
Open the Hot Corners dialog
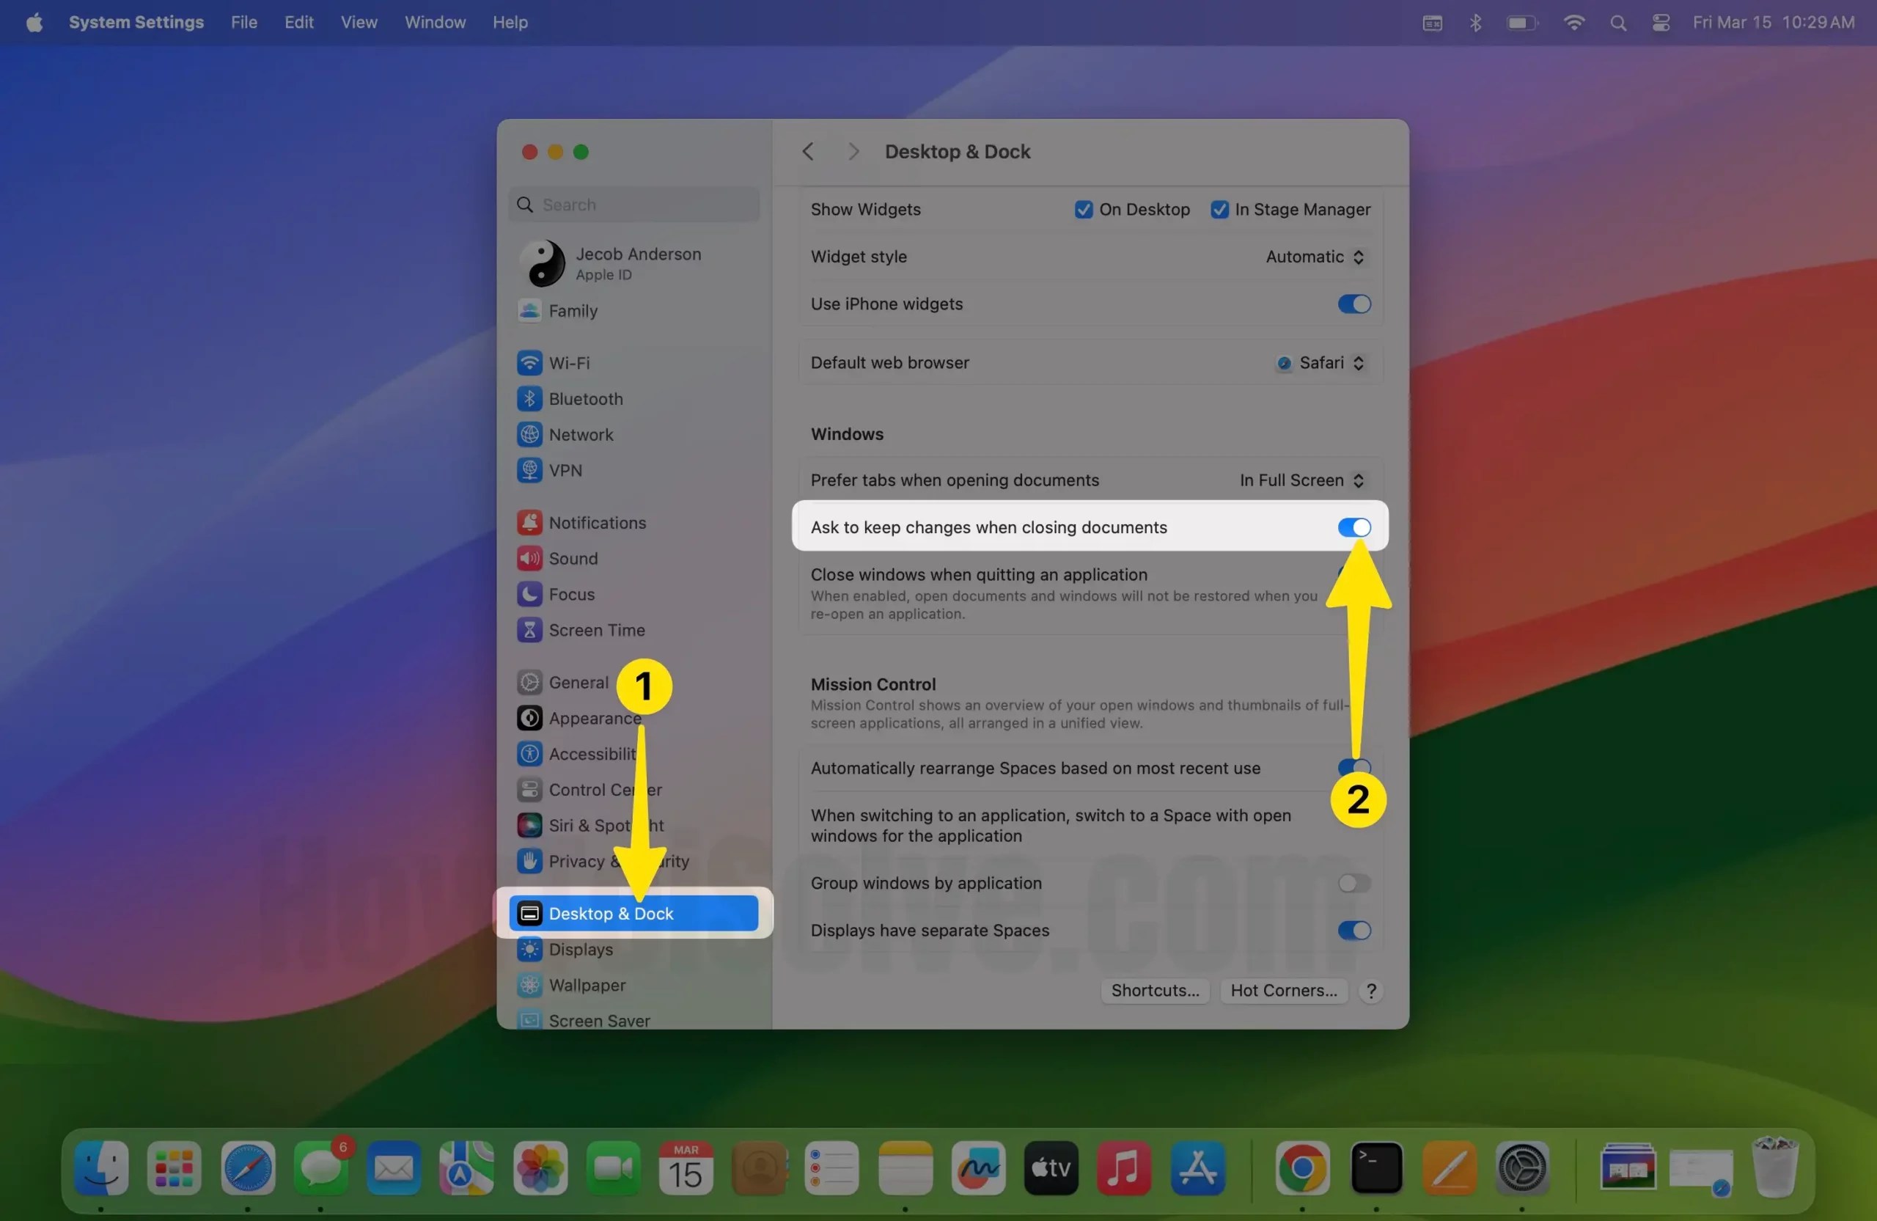(1283, 991)
